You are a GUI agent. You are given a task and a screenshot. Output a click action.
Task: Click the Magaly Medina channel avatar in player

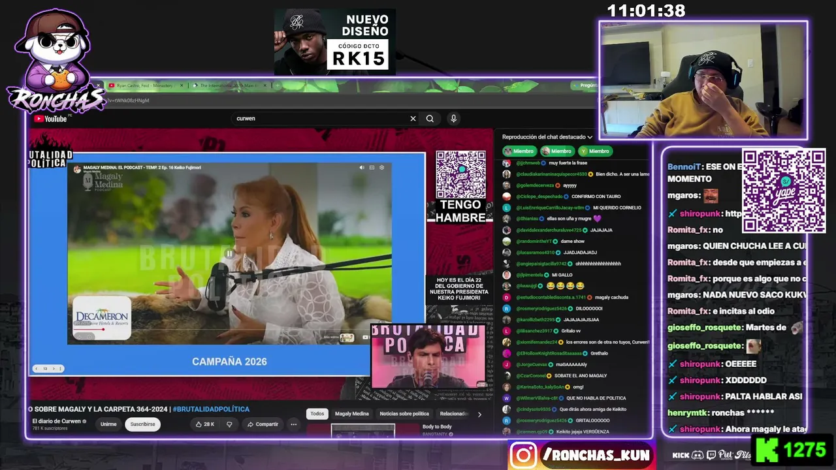[x=77, y=168]
